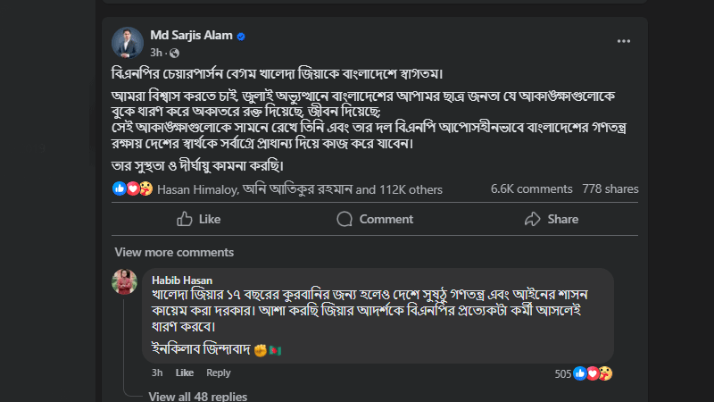Open Md Sarjis Alam profile picture

128,42
